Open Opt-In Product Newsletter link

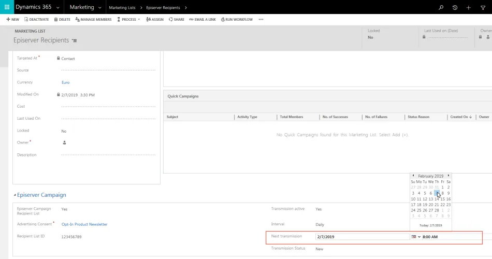coord(84,224)
